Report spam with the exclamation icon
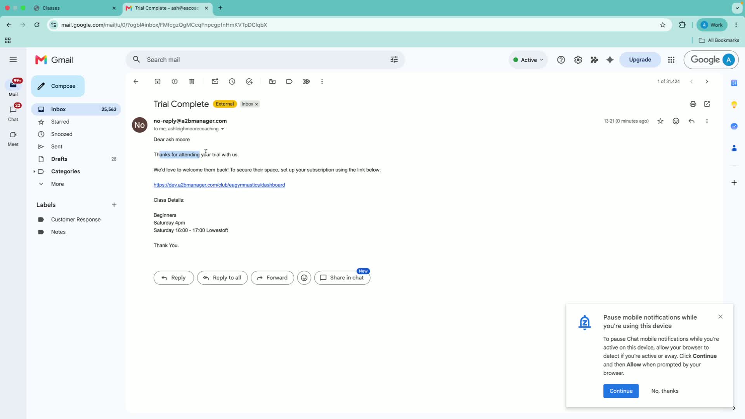Screen dimensions: 745x419 click(175, 81)
